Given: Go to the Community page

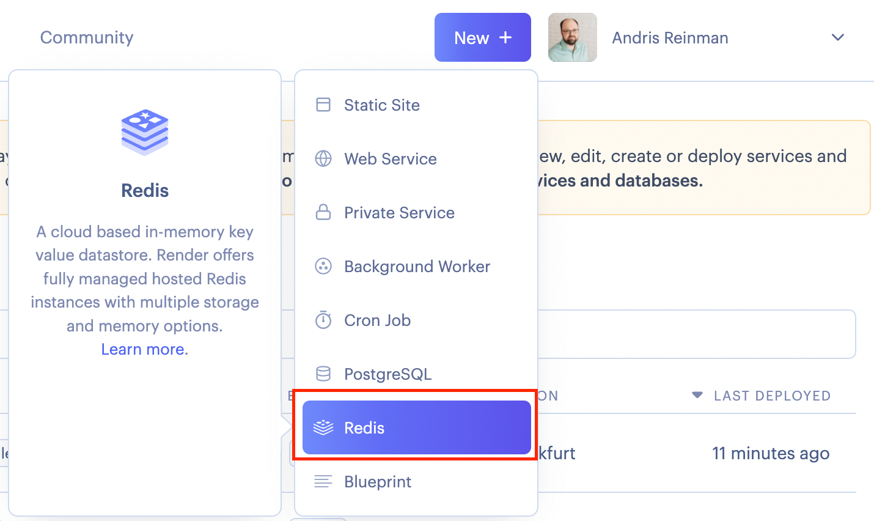Looking at the screenshot, I should pyautogui.click(x=86, y=37).
